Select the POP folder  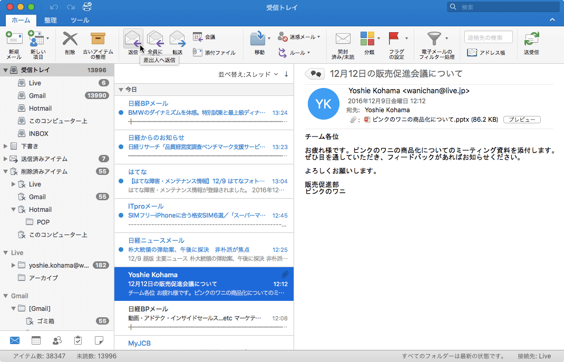click(x=57, y=222)
